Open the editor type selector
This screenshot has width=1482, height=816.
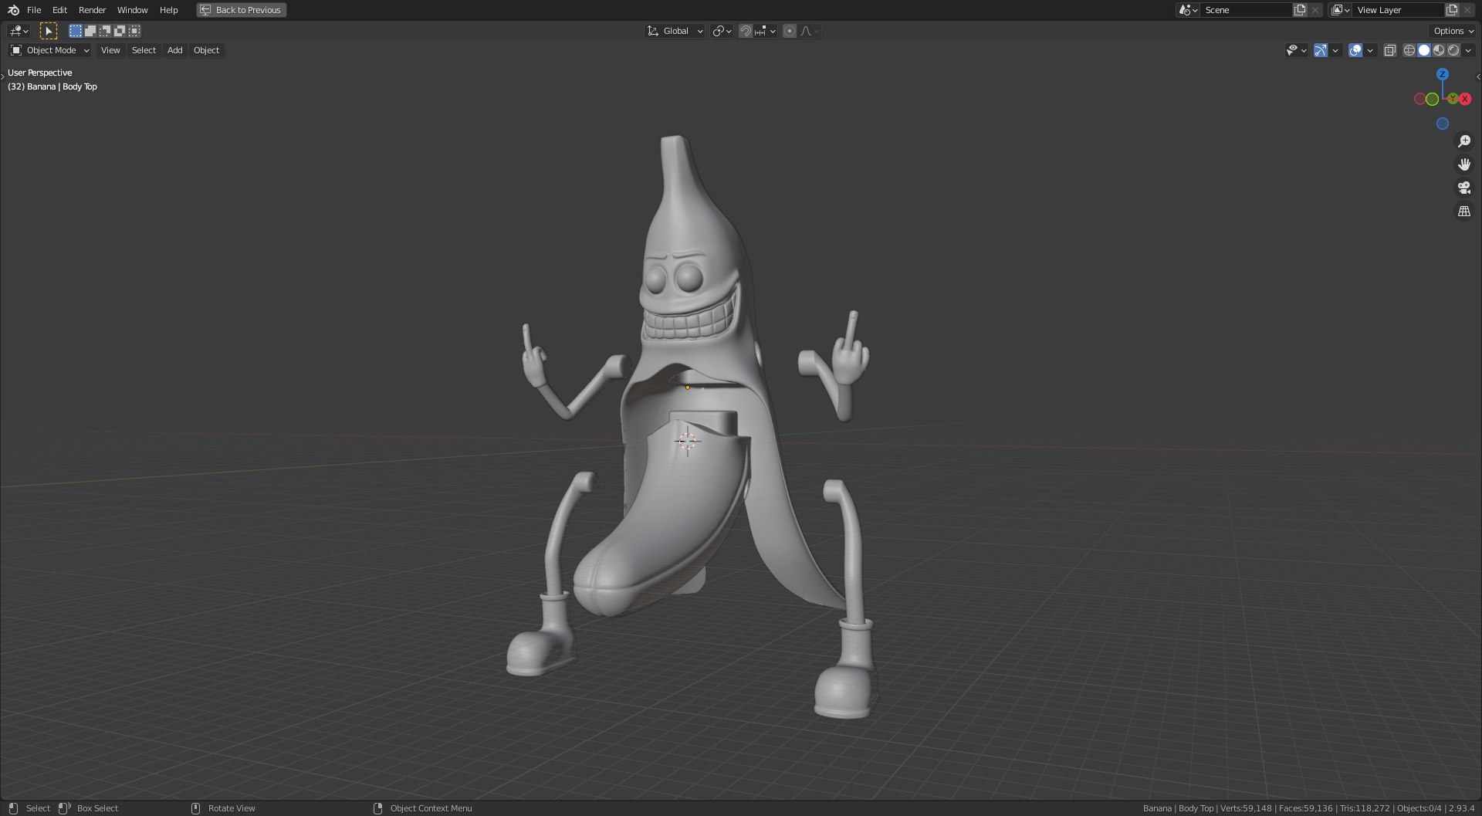point(19,31)
